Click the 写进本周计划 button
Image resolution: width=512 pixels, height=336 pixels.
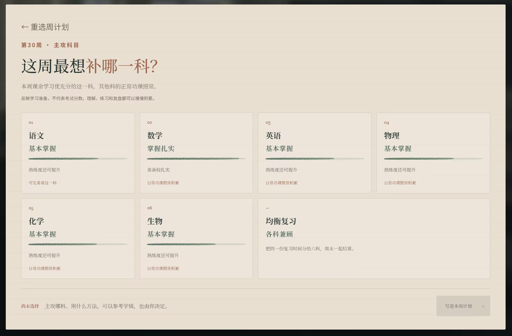coord(463,306)
